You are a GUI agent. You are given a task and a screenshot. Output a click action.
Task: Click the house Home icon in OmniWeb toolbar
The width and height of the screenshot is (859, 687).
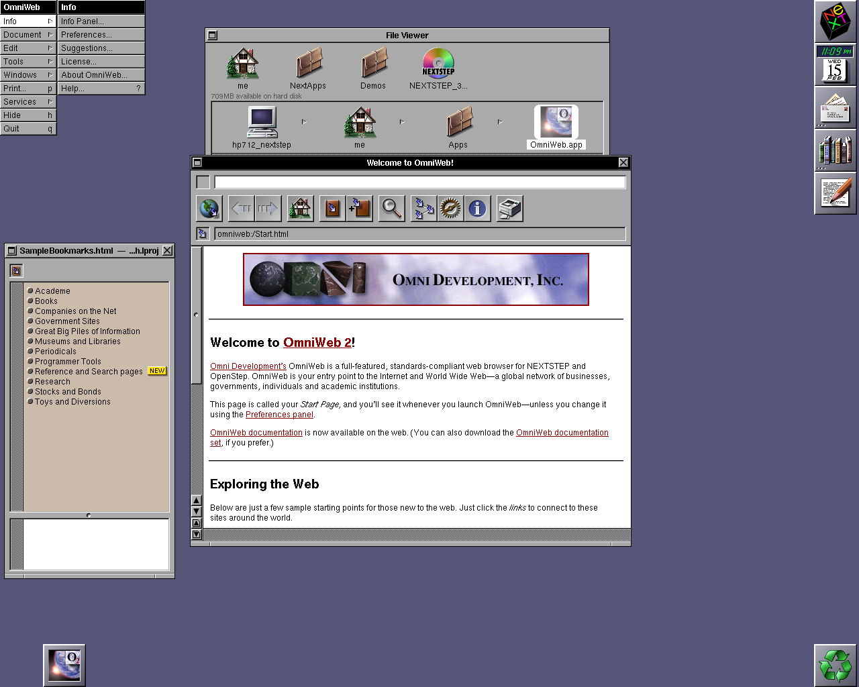300,209
